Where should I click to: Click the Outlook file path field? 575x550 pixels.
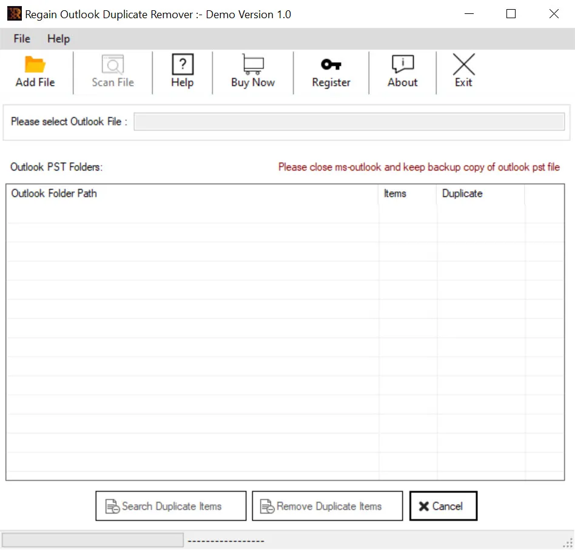(349, 121)
